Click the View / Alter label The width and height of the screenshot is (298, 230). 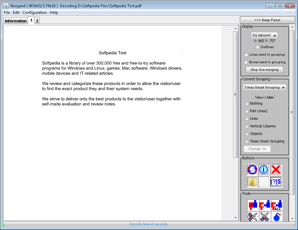(x=264, y=97)
